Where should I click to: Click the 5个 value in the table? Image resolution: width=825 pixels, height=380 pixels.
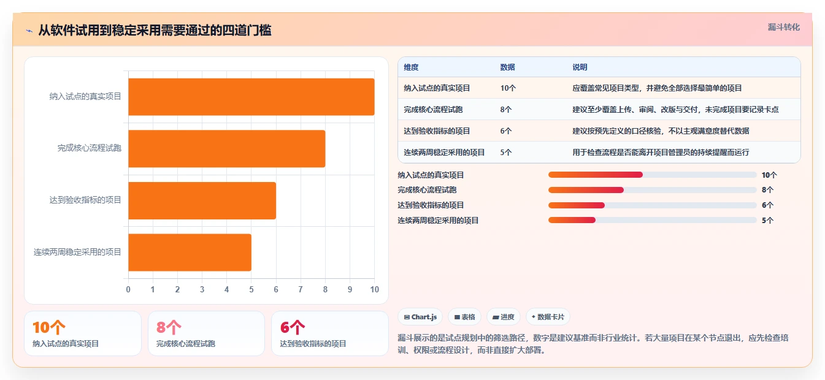pos(506,153)
